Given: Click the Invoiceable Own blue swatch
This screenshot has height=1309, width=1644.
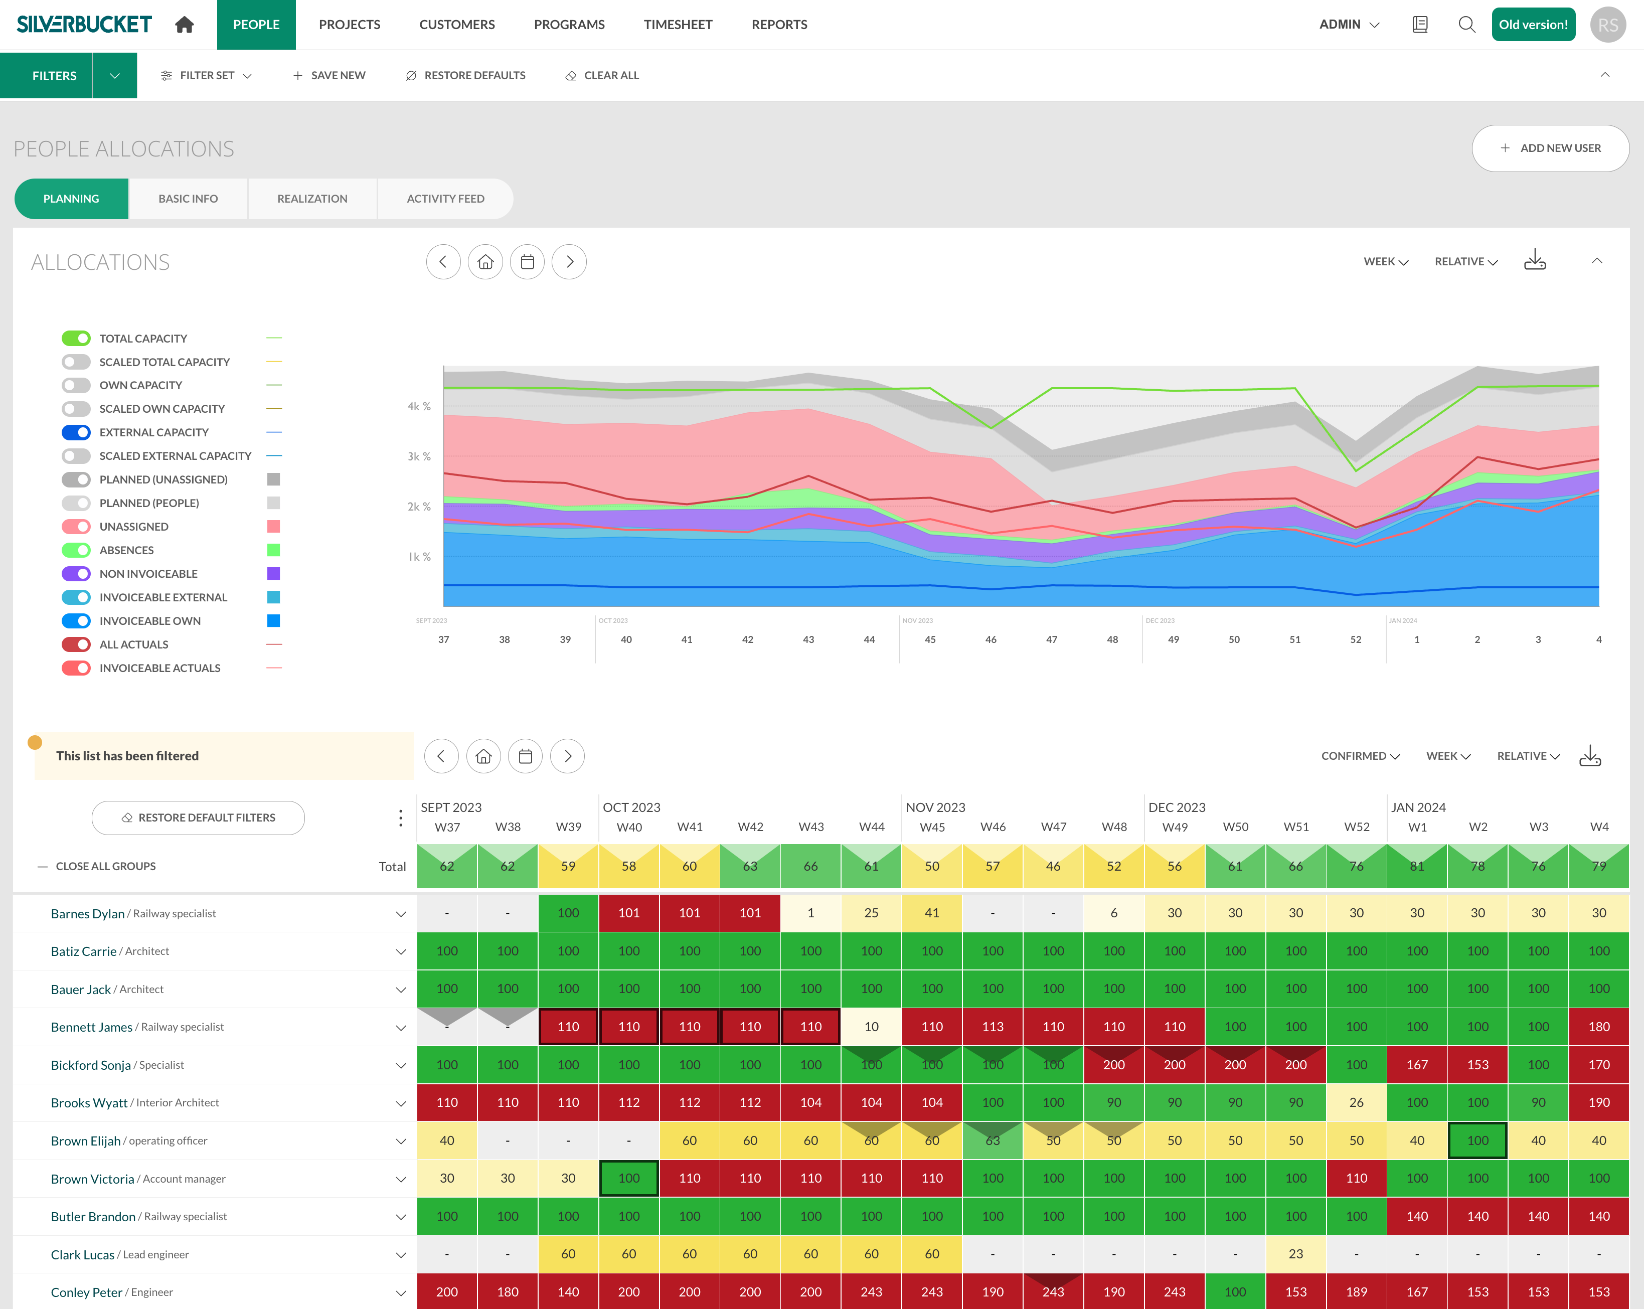Looking at the screenshot, I should coord(274,620).
